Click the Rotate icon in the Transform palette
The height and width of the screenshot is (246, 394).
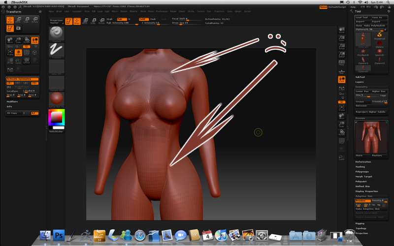click(x=34, y=20)
